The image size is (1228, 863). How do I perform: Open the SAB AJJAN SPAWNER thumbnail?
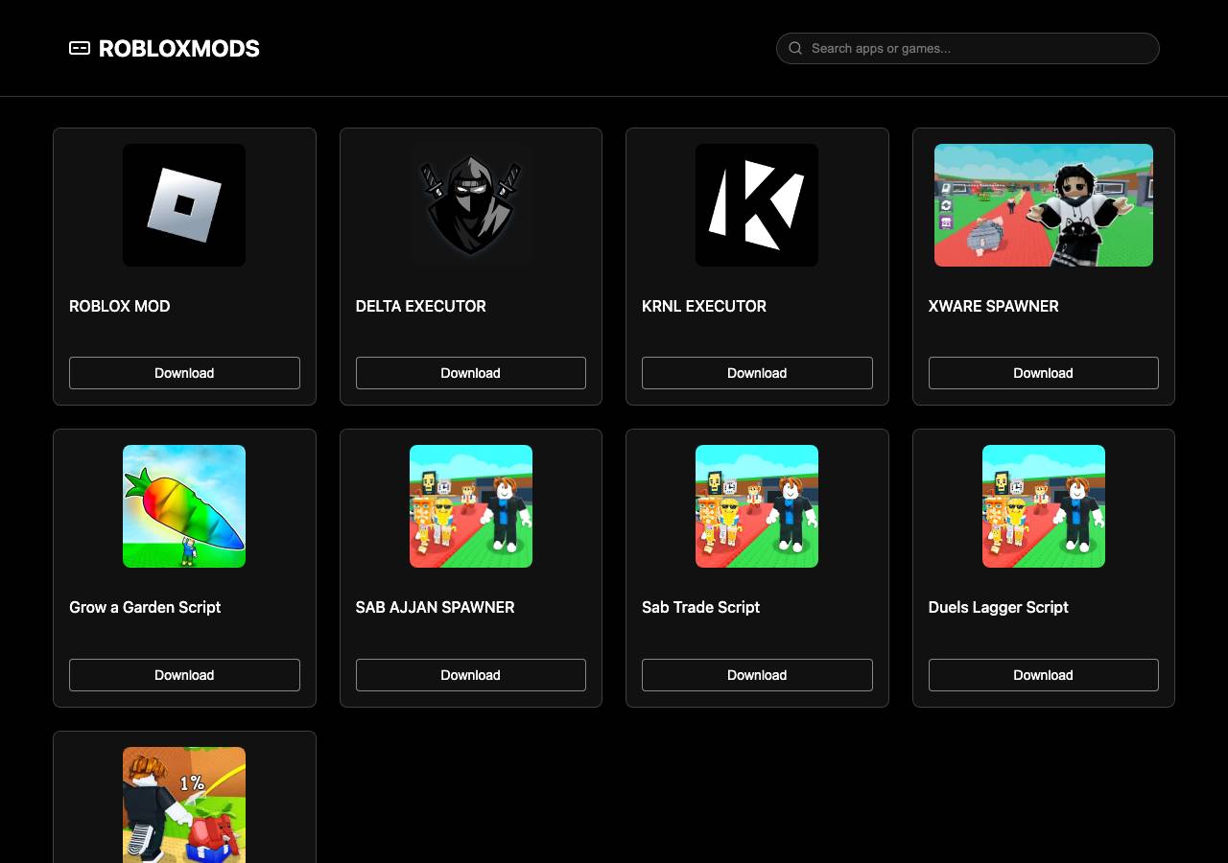470,506
